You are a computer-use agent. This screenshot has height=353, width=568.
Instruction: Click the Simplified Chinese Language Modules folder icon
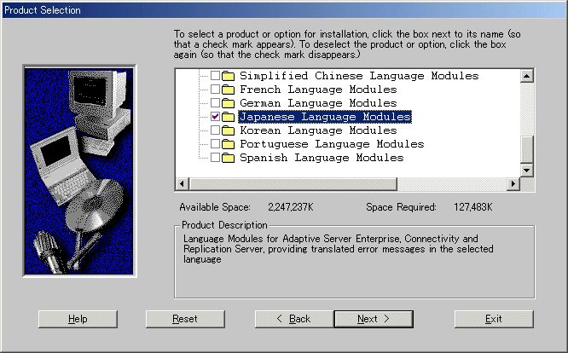pyautogui.click(x=229, y=76)
